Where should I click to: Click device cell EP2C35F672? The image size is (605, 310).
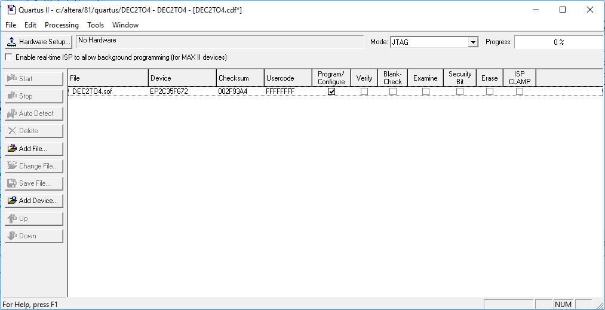point(169,91)
